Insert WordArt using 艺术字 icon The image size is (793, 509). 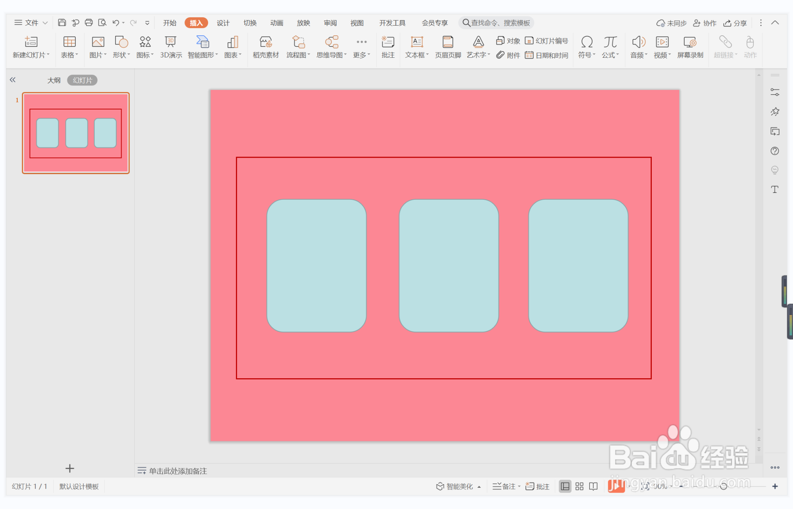pos(478,43)
